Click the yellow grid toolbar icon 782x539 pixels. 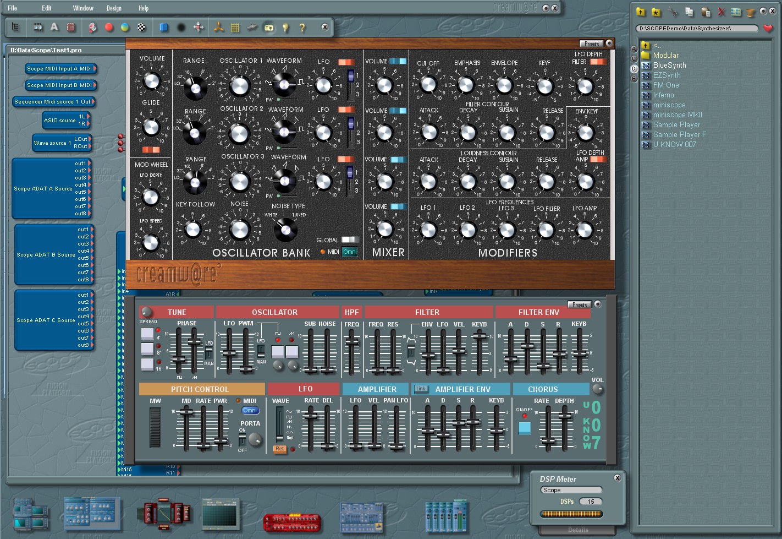[x=235, y=27]
